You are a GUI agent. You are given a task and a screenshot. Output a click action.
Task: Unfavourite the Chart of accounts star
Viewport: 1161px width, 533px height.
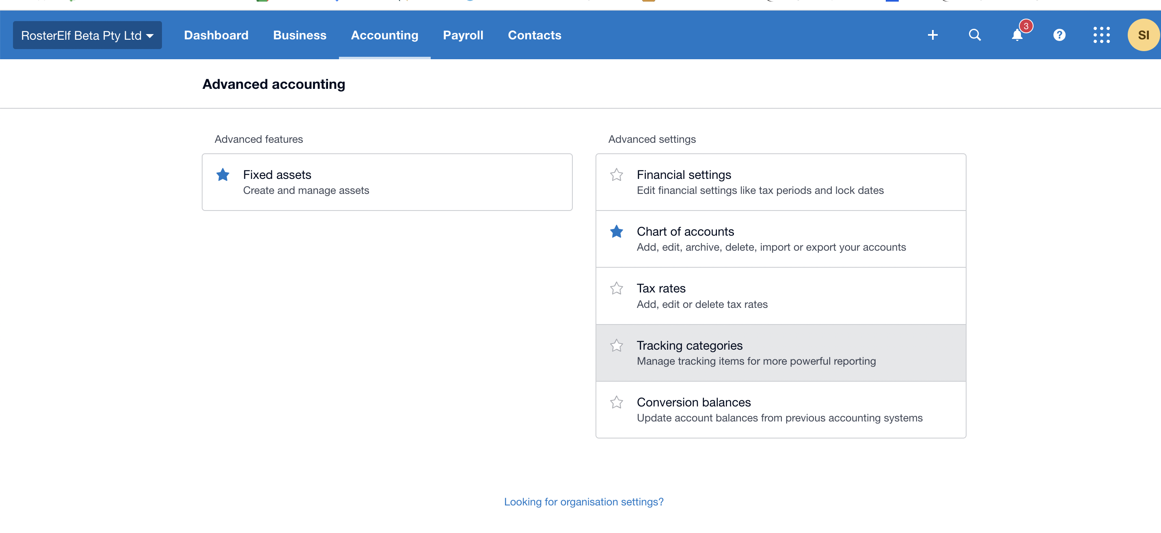[x=616, y=231]
